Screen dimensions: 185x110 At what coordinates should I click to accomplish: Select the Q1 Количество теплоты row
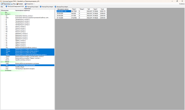27,16
